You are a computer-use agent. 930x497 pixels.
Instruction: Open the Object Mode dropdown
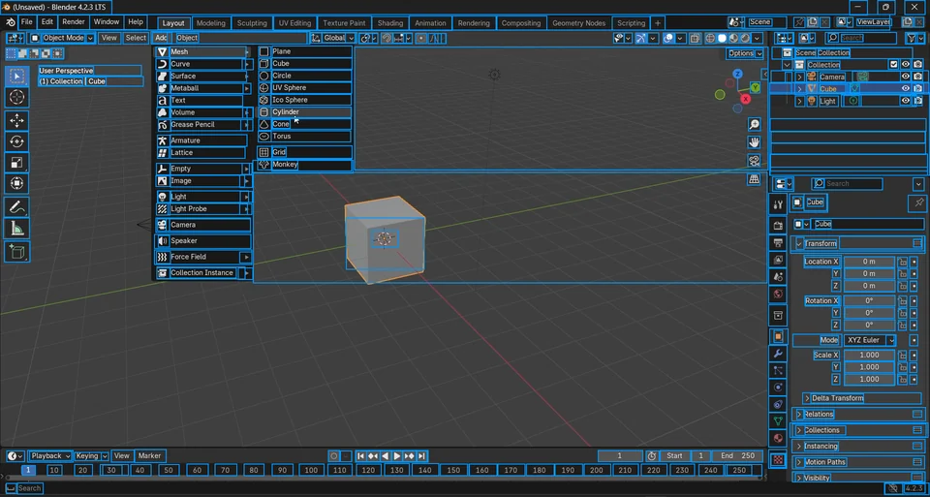pyautogui.click(x=62, y=38)
